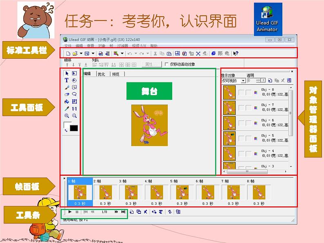Select the Paint brush tool
The height and width of the screenshot is (243, 324).
point(67,87)
